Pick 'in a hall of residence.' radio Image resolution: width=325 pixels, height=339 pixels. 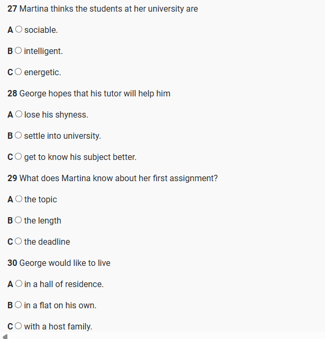coord(19,284)
